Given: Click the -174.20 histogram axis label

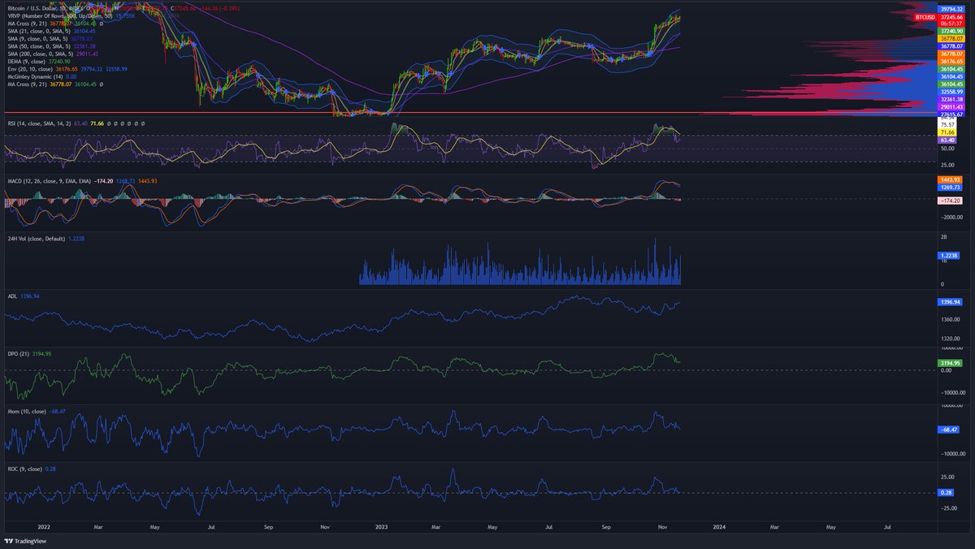Looking at the screenshot, I should (x=951, y=200).
